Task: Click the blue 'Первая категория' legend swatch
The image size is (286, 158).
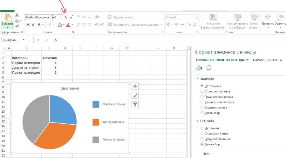Action: click(x=96, y=104)
